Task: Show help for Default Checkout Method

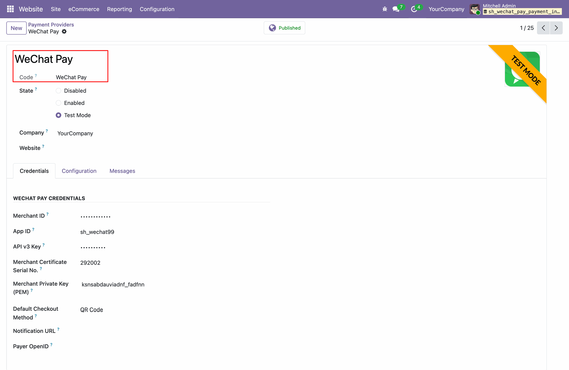Action: pyautogui.click(x=36, y=316)
